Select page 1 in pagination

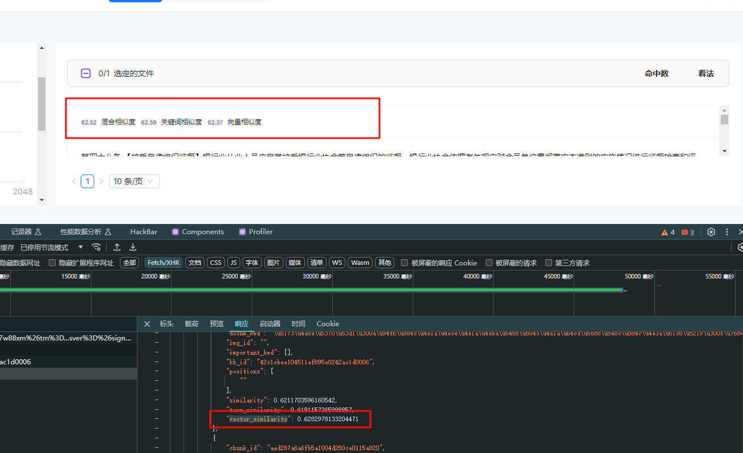pos(87,181)
